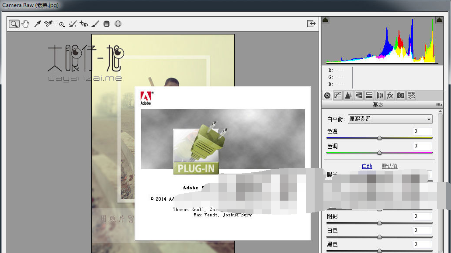Focus the 黑色 value input field

tap(422, 244)
